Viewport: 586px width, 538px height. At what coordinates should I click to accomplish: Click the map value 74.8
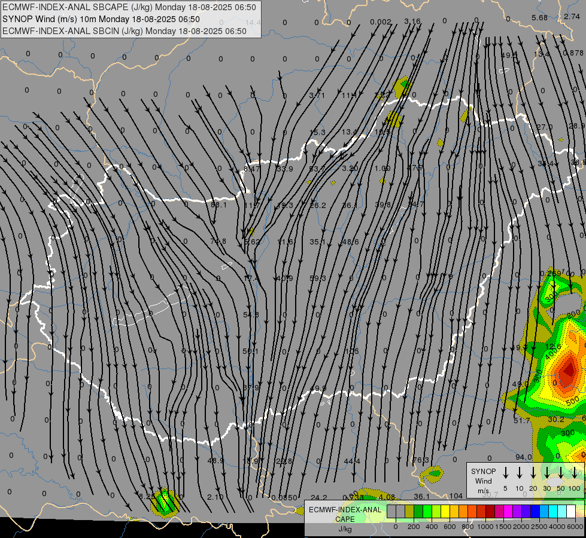(218, 242)
